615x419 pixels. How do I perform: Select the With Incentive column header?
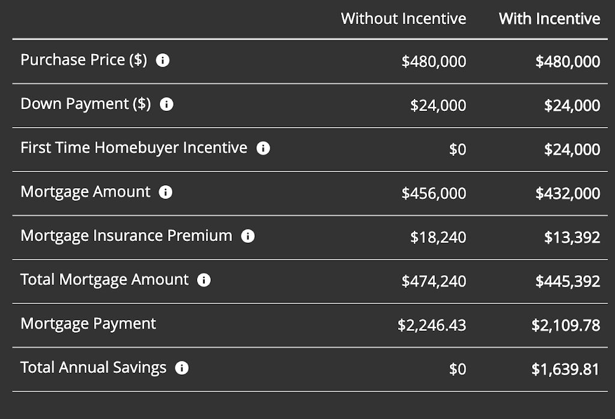tap(550, 19)
